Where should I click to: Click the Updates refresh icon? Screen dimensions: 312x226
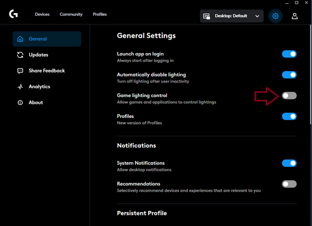20,55
